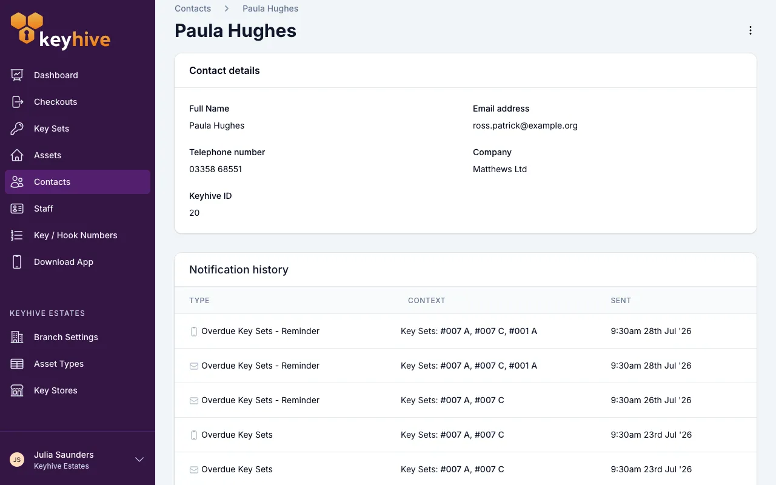Click 9:30am 26th Jul '26 sent time
Viewport: 776px width, 485px height.
(x=651, y=400)
